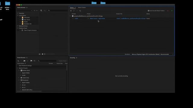The image size is (193, 108).
Task: Select the MUSIC drive
Action: [26, 22]
